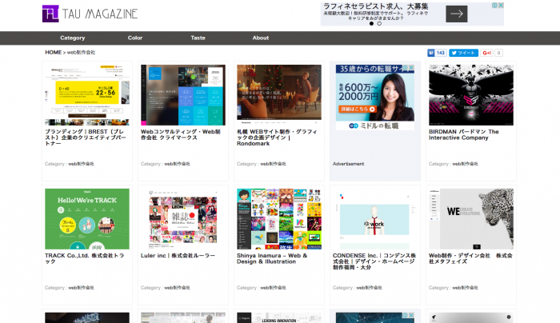The height and width of the screenshot is (323, 560).
Task: Open Climarks web consulting thumbnail
Action: click(183, 95)
